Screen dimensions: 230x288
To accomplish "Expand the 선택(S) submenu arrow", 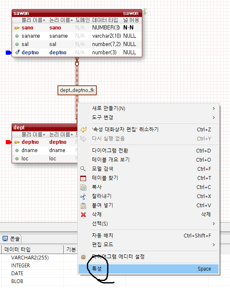I will point(214,223).
